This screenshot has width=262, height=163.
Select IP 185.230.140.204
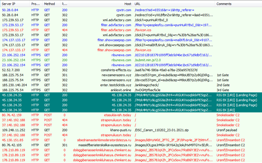14,85
